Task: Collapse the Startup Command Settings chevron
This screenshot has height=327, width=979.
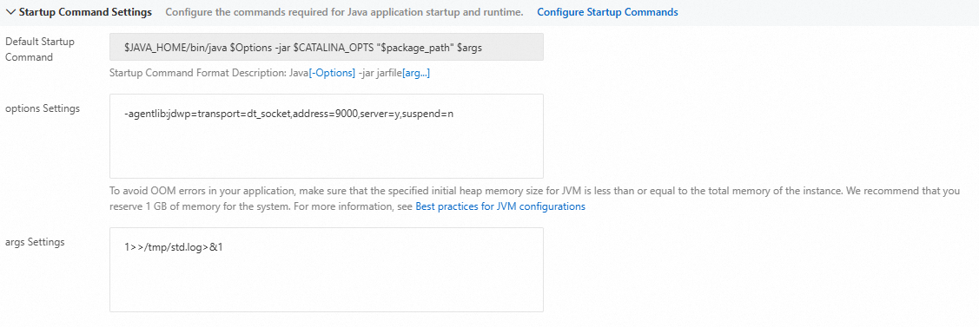Action: point(10,12)
